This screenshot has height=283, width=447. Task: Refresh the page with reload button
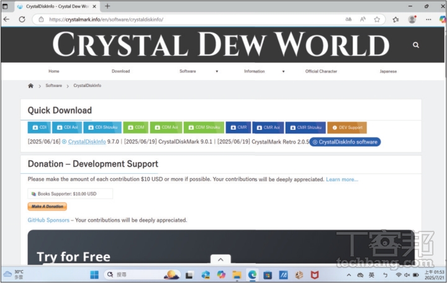(x=22, y=19)
